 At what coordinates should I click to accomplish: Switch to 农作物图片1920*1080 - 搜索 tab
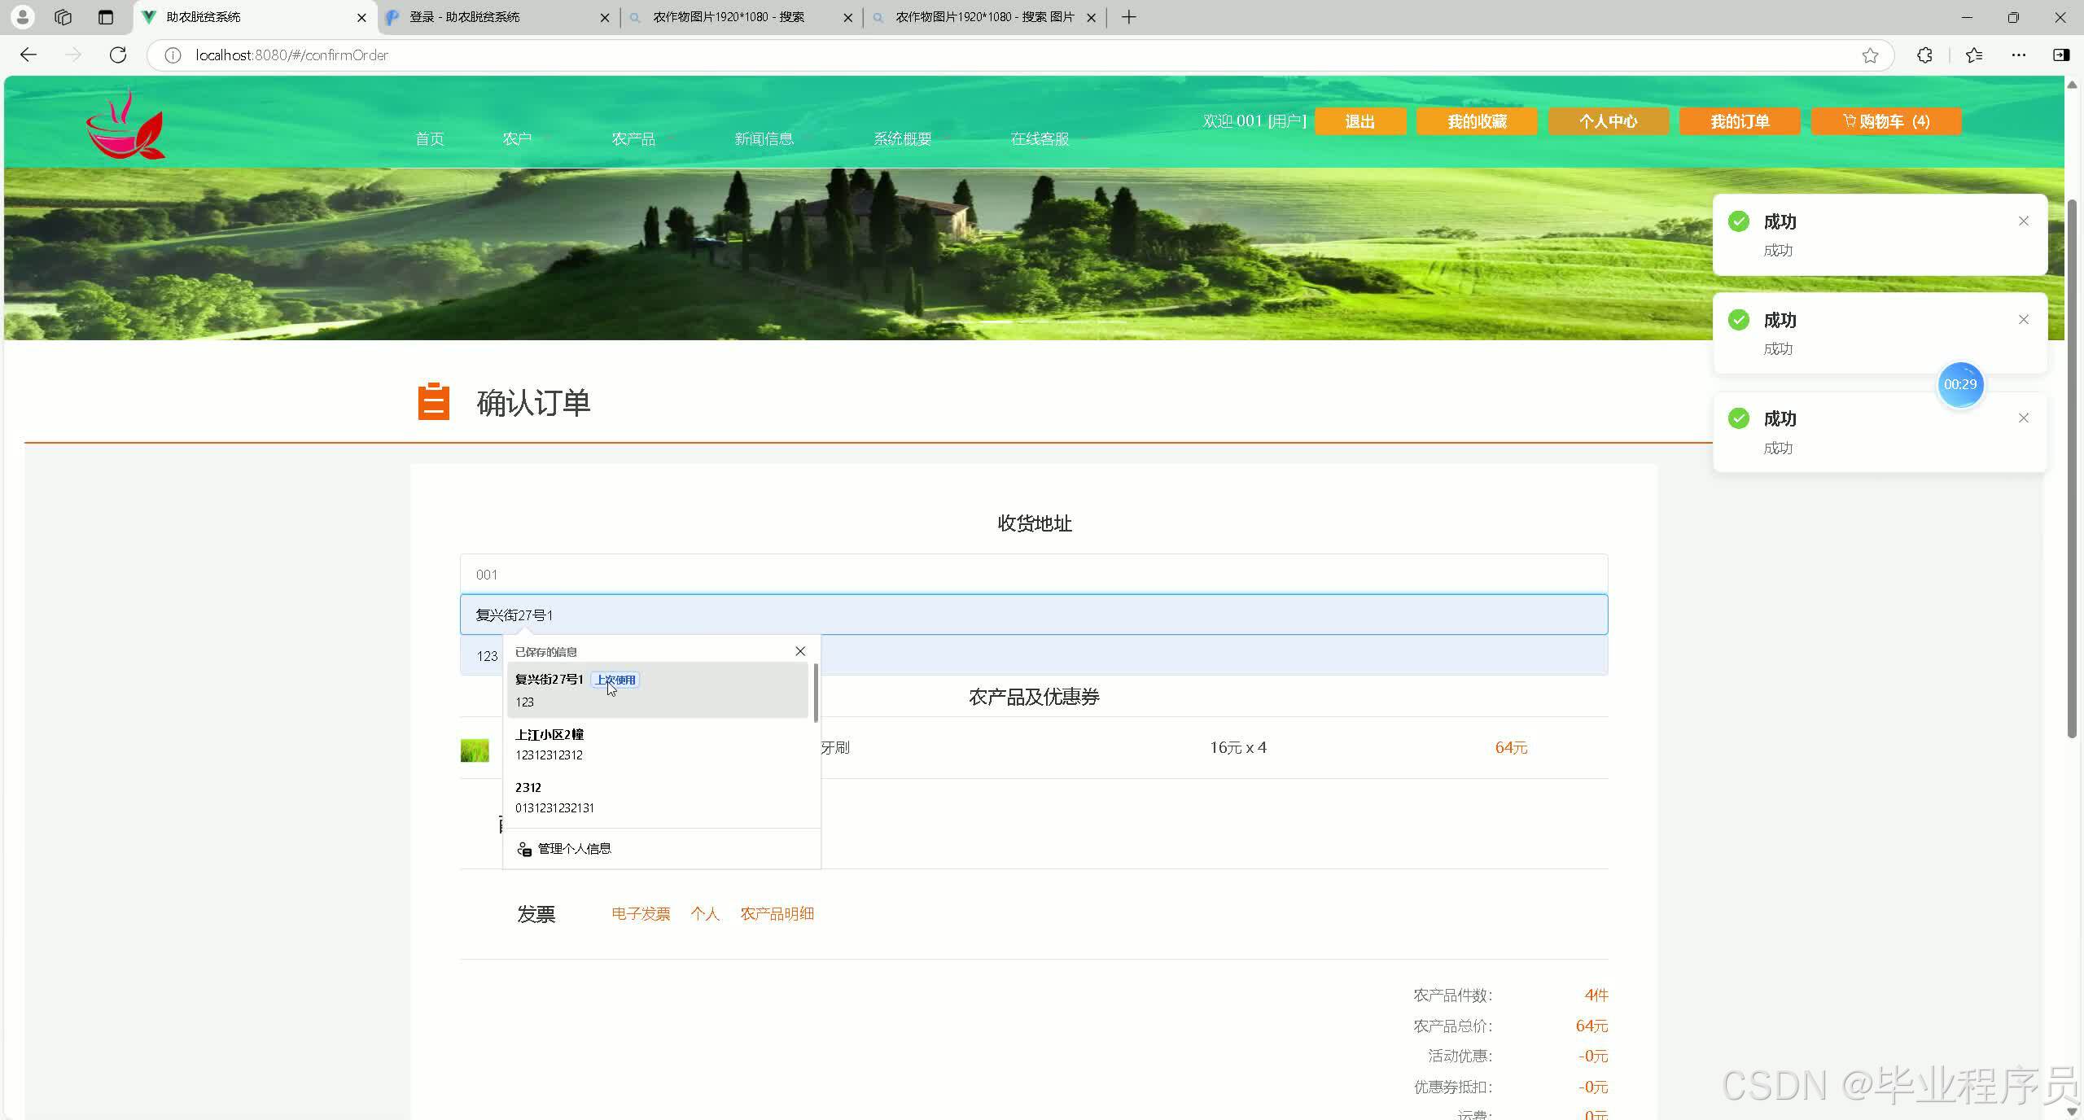pyautogui.click(x=739, y=17)
